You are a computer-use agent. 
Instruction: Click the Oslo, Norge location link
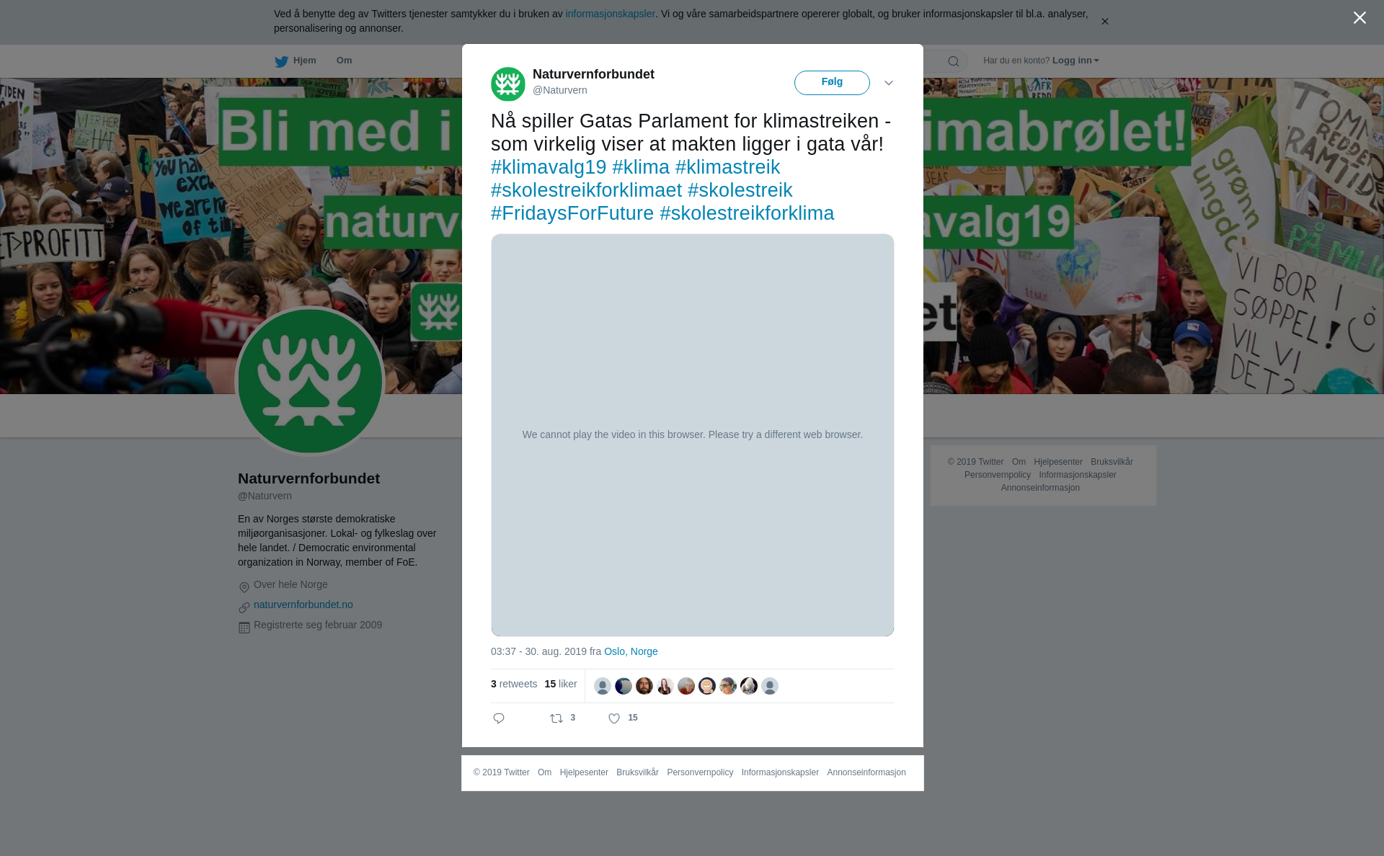pos(631,651)
